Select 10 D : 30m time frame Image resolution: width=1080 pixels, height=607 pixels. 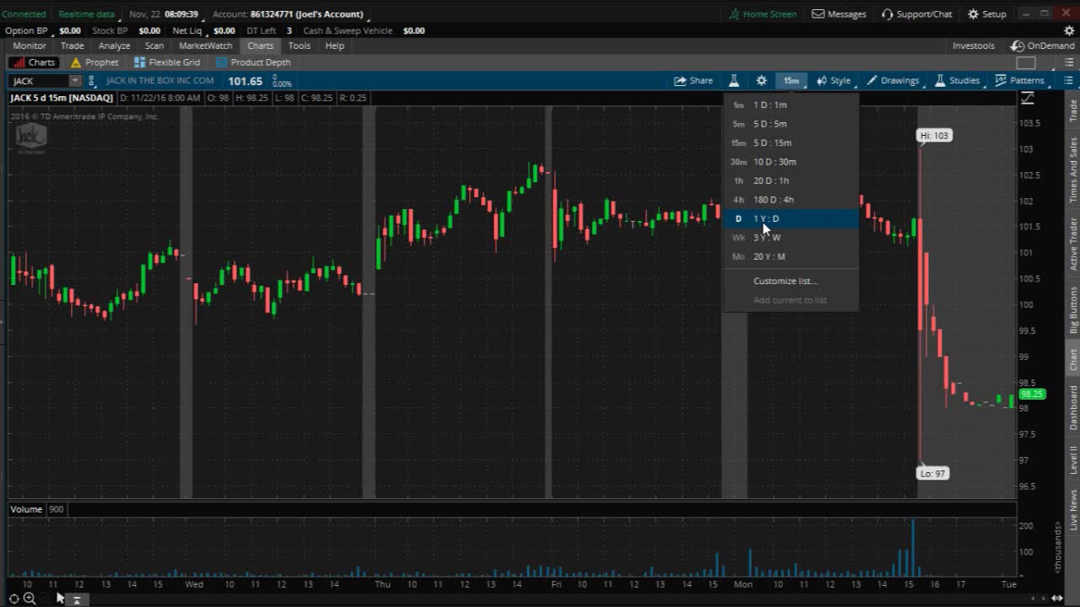pos(791,162)
